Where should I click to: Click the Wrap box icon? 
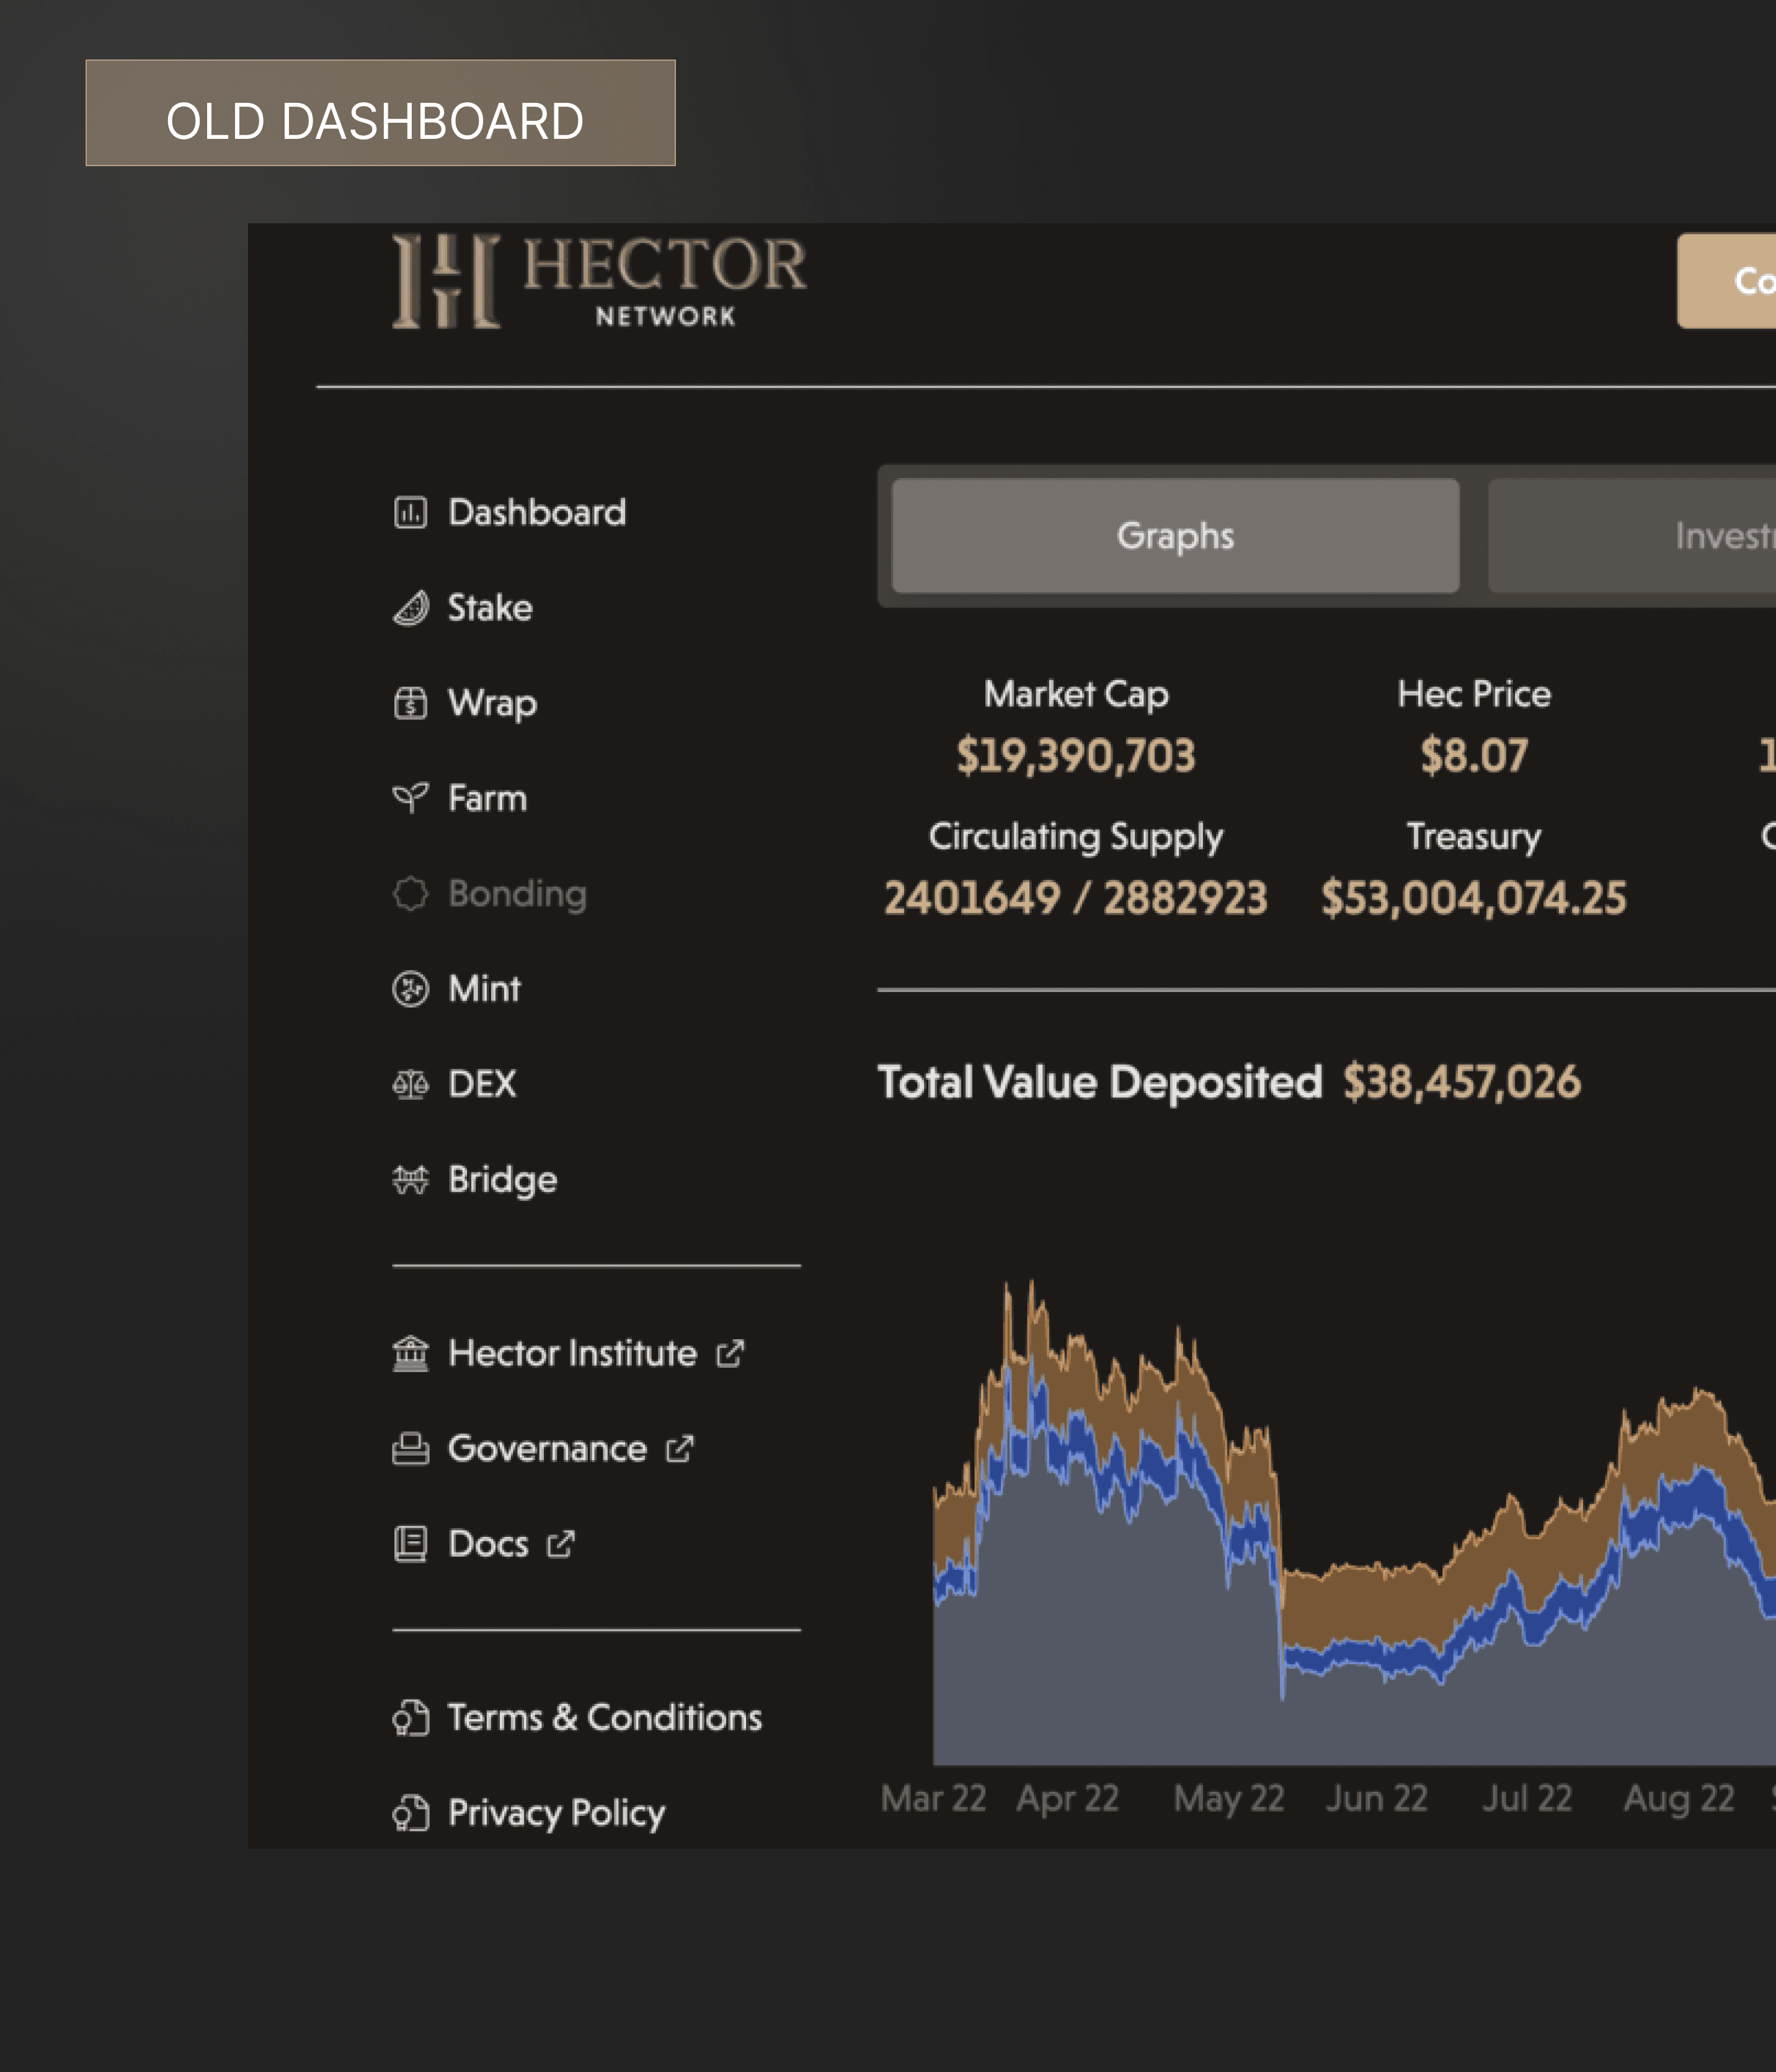pyautogui.click(x=410, y=703)
